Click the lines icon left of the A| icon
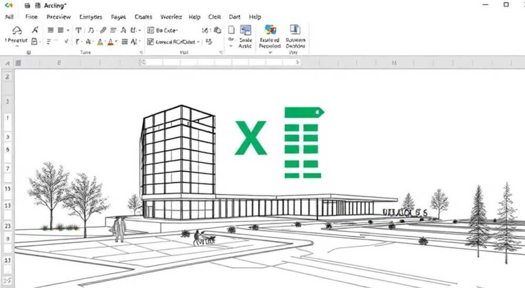The width and height of the screenshot is (525, 288). [124, 42]
